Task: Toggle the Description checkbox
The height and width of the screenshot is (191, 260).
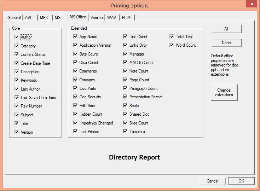Action: [17, 71]
